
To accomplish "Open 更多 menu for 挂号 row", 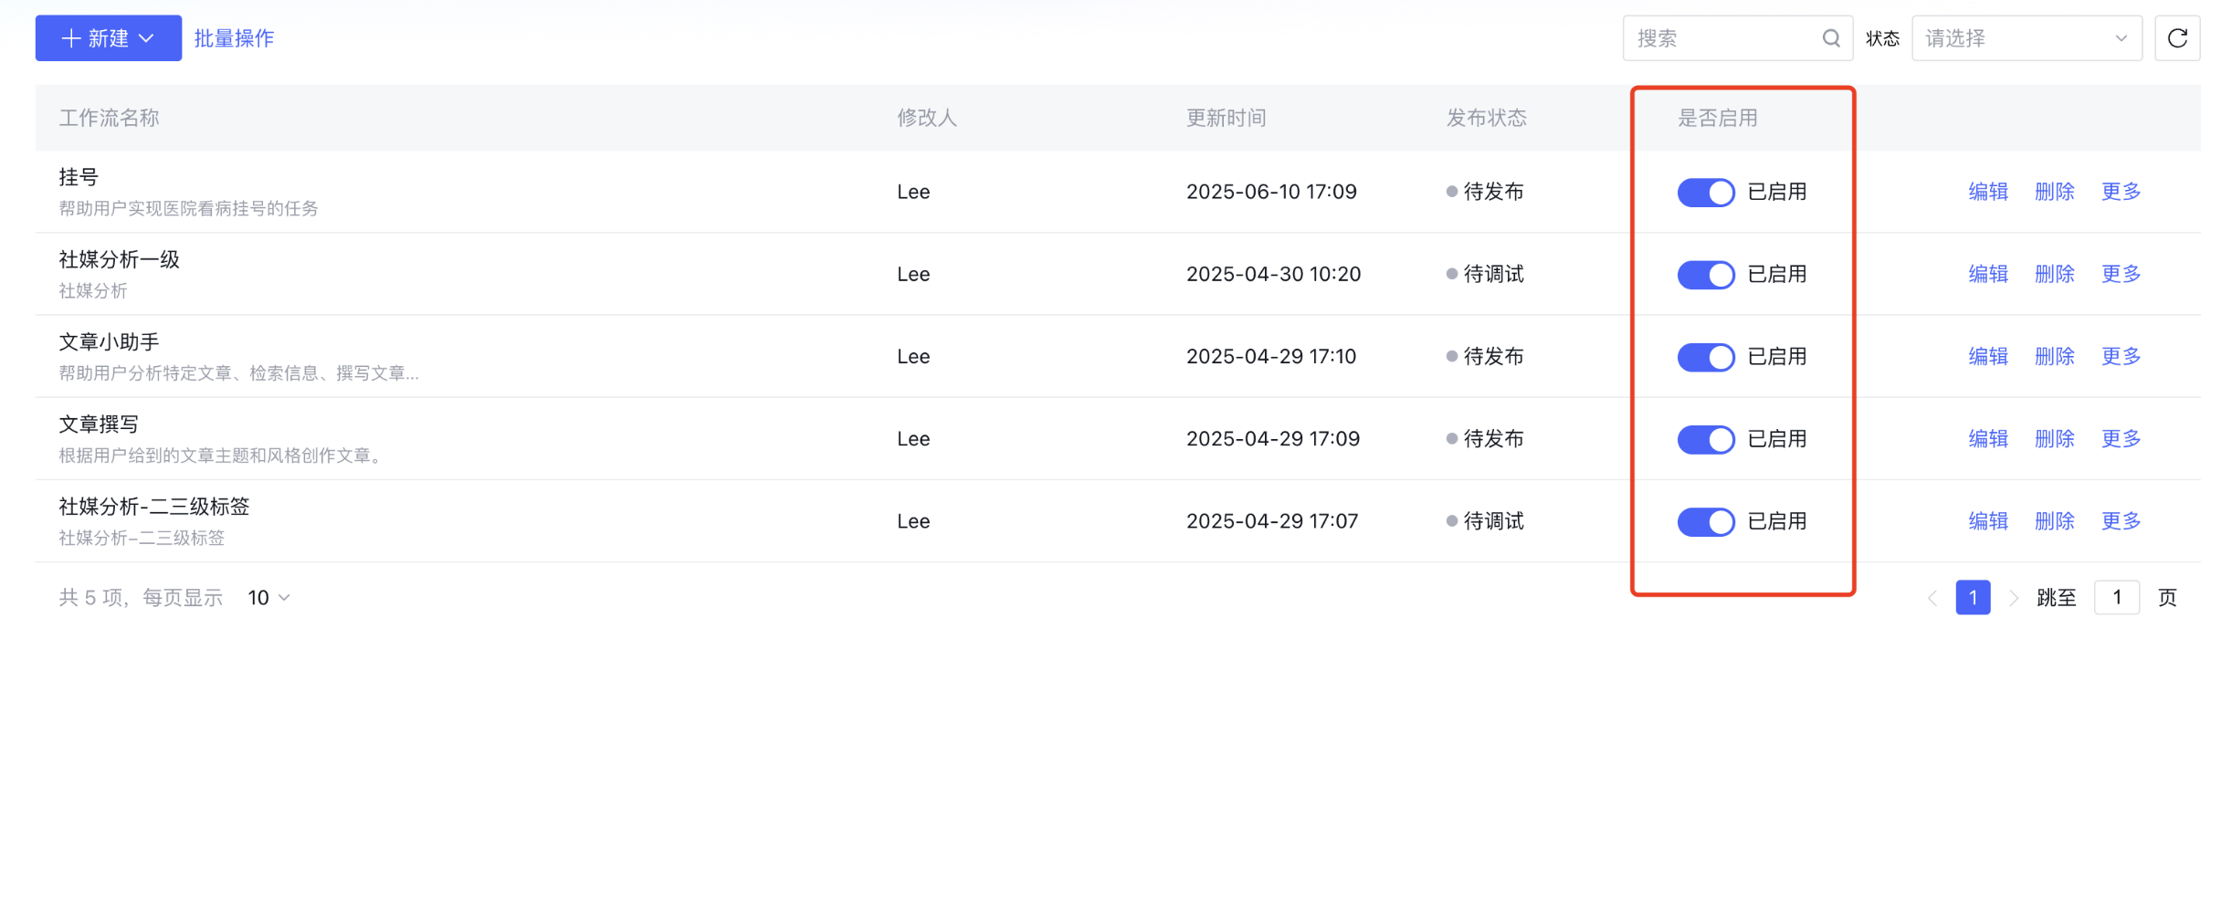I will [x=2121, y=192].
